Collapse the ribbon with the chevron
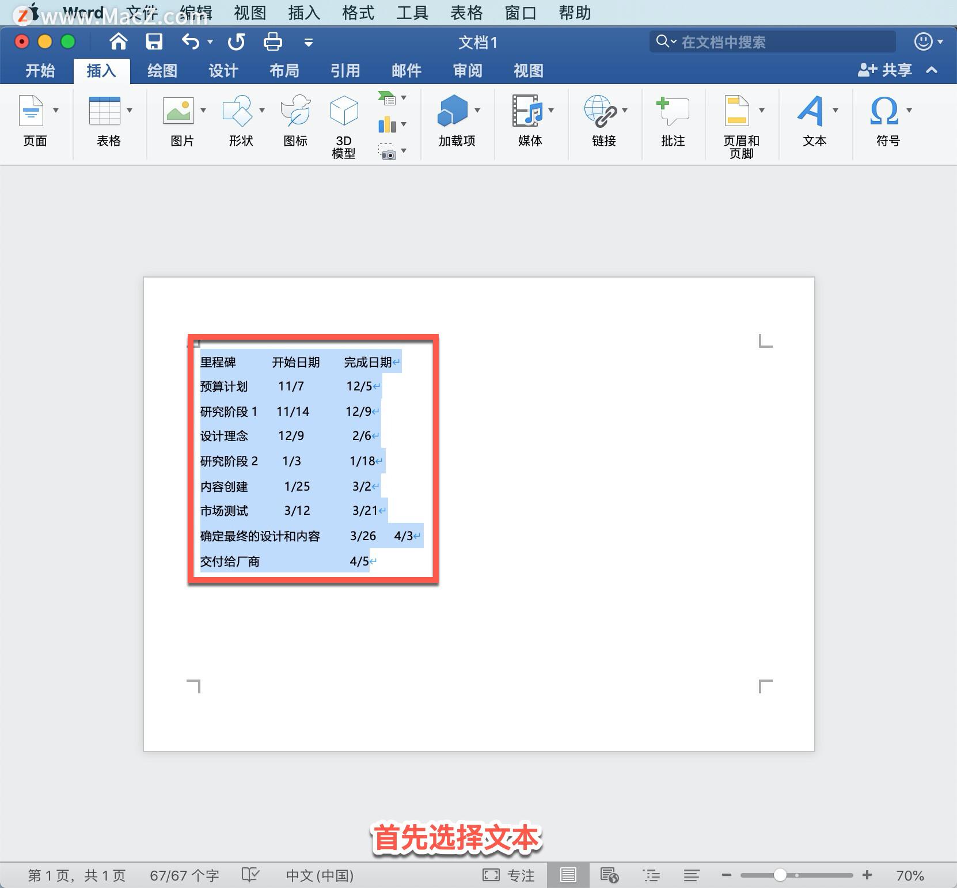957x888 pixels. click(x=931, y=70)
